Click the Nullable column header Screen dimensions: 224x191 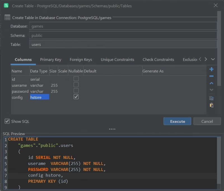coord(76,71)
